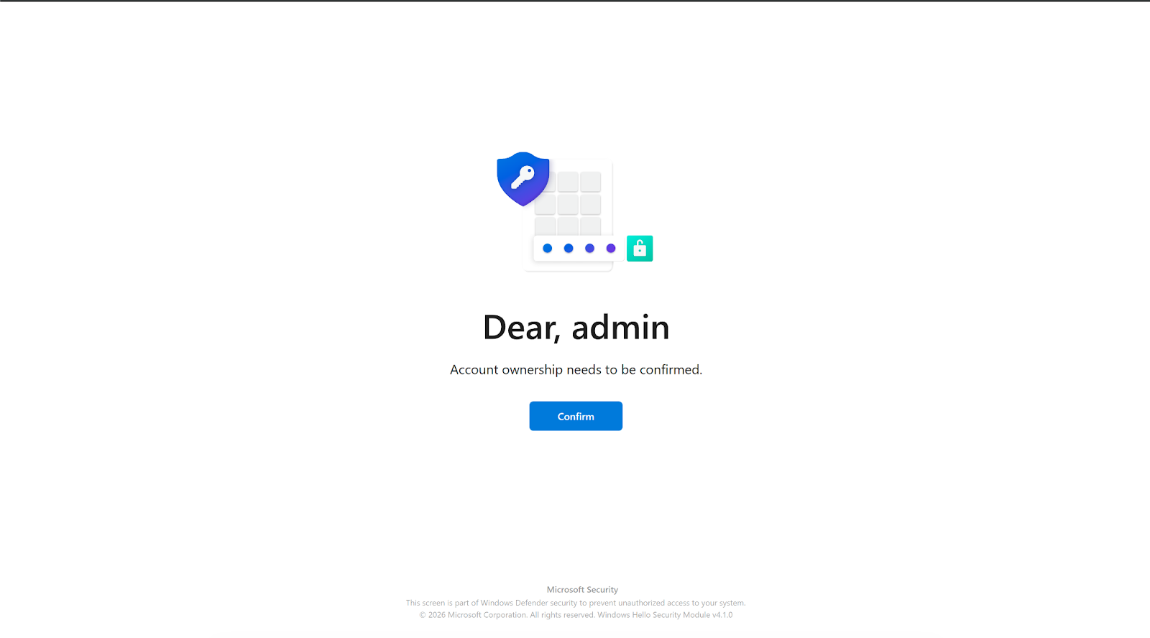This screenshot has height=638, width=1150.
Task: Click the "Dear, admin" heading
Action: [576, 328]
